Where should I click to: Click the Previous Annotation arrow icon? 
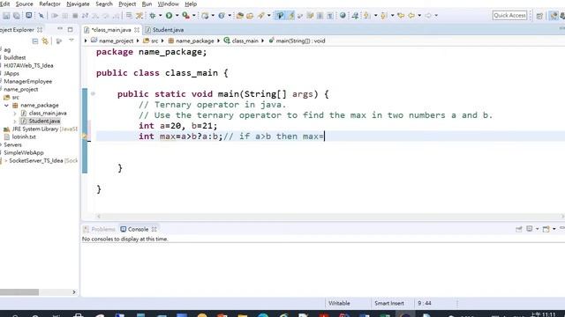(383, 16)
